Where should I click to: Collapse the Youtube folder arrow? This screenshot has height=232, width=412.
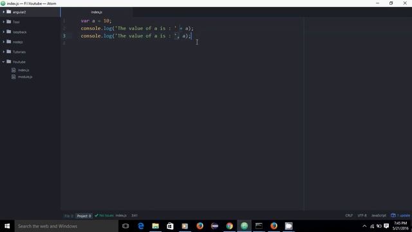pyautogui.click(x=3, y=62)
